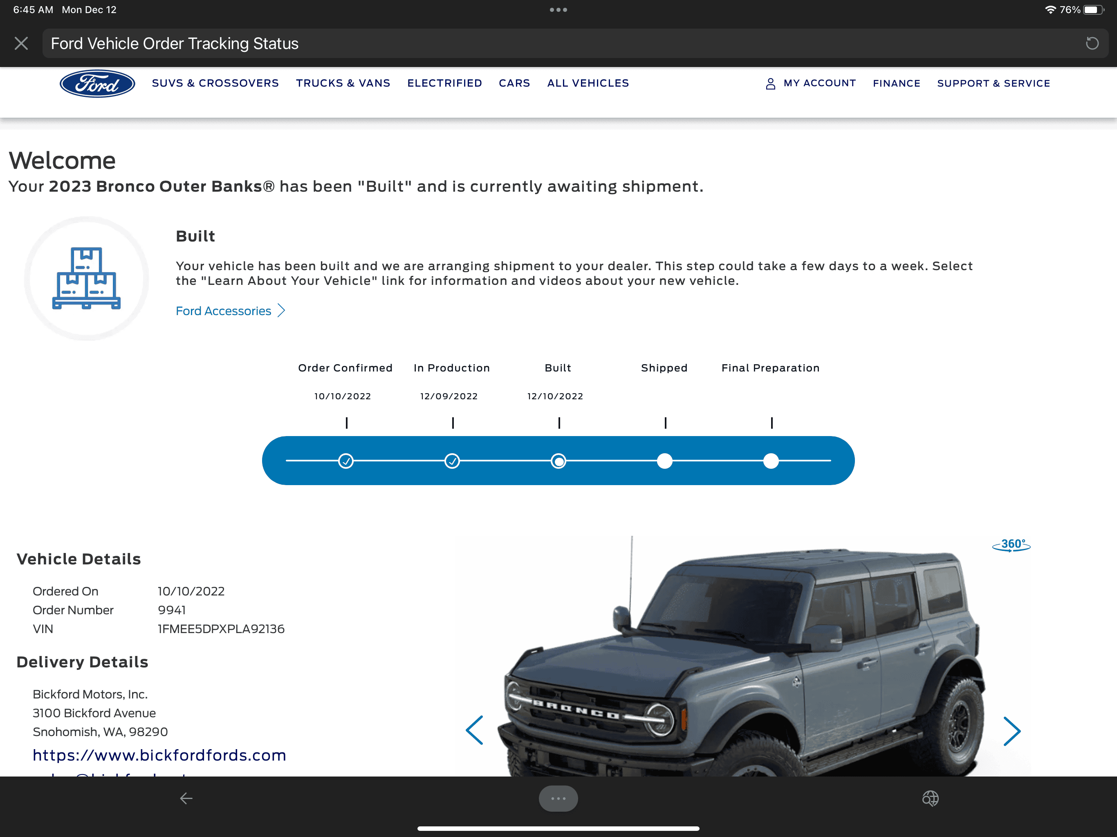Tap the built boxes pallet icon
This screenshot has height=837, width=1117.
(86, 278)
